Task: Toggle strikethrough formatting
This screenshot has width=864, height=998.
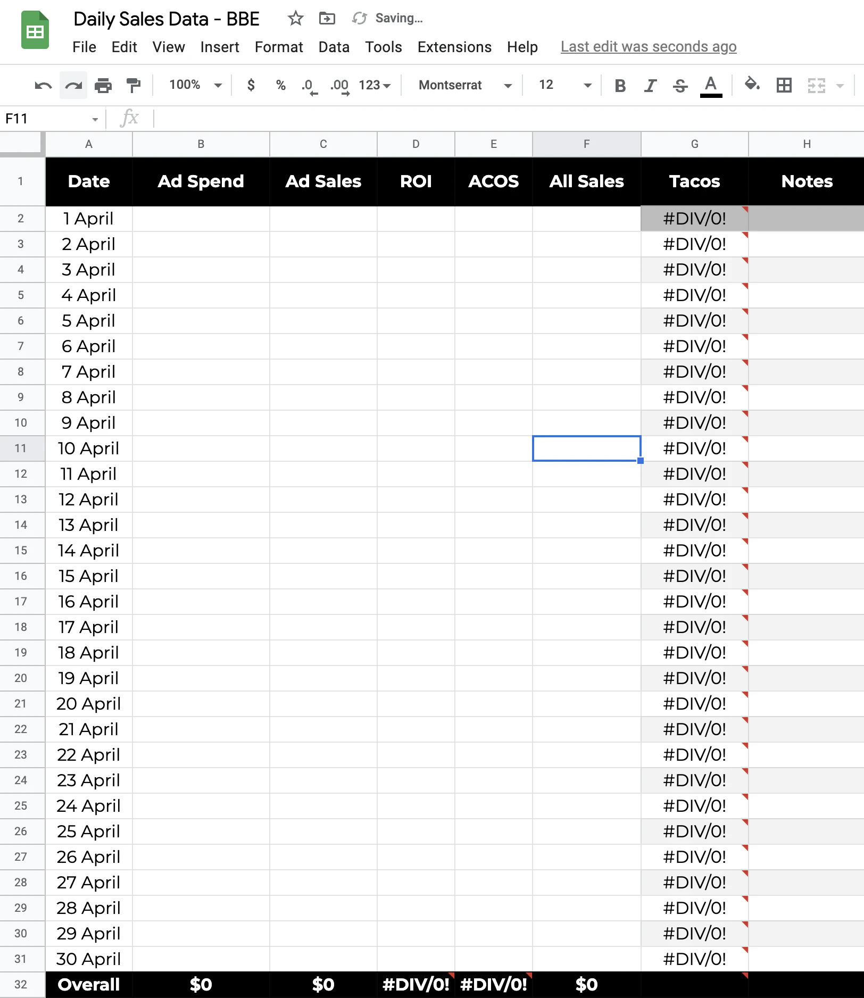Action: (x=680, y=85)
